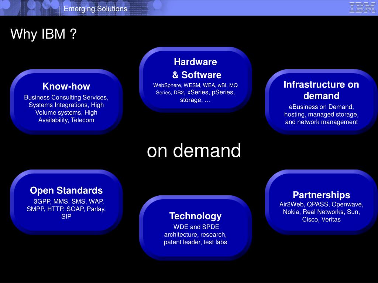
Task: Click 'Series, DB2, xSeries, pSeries,' line
Action: [x=195, y=92]
